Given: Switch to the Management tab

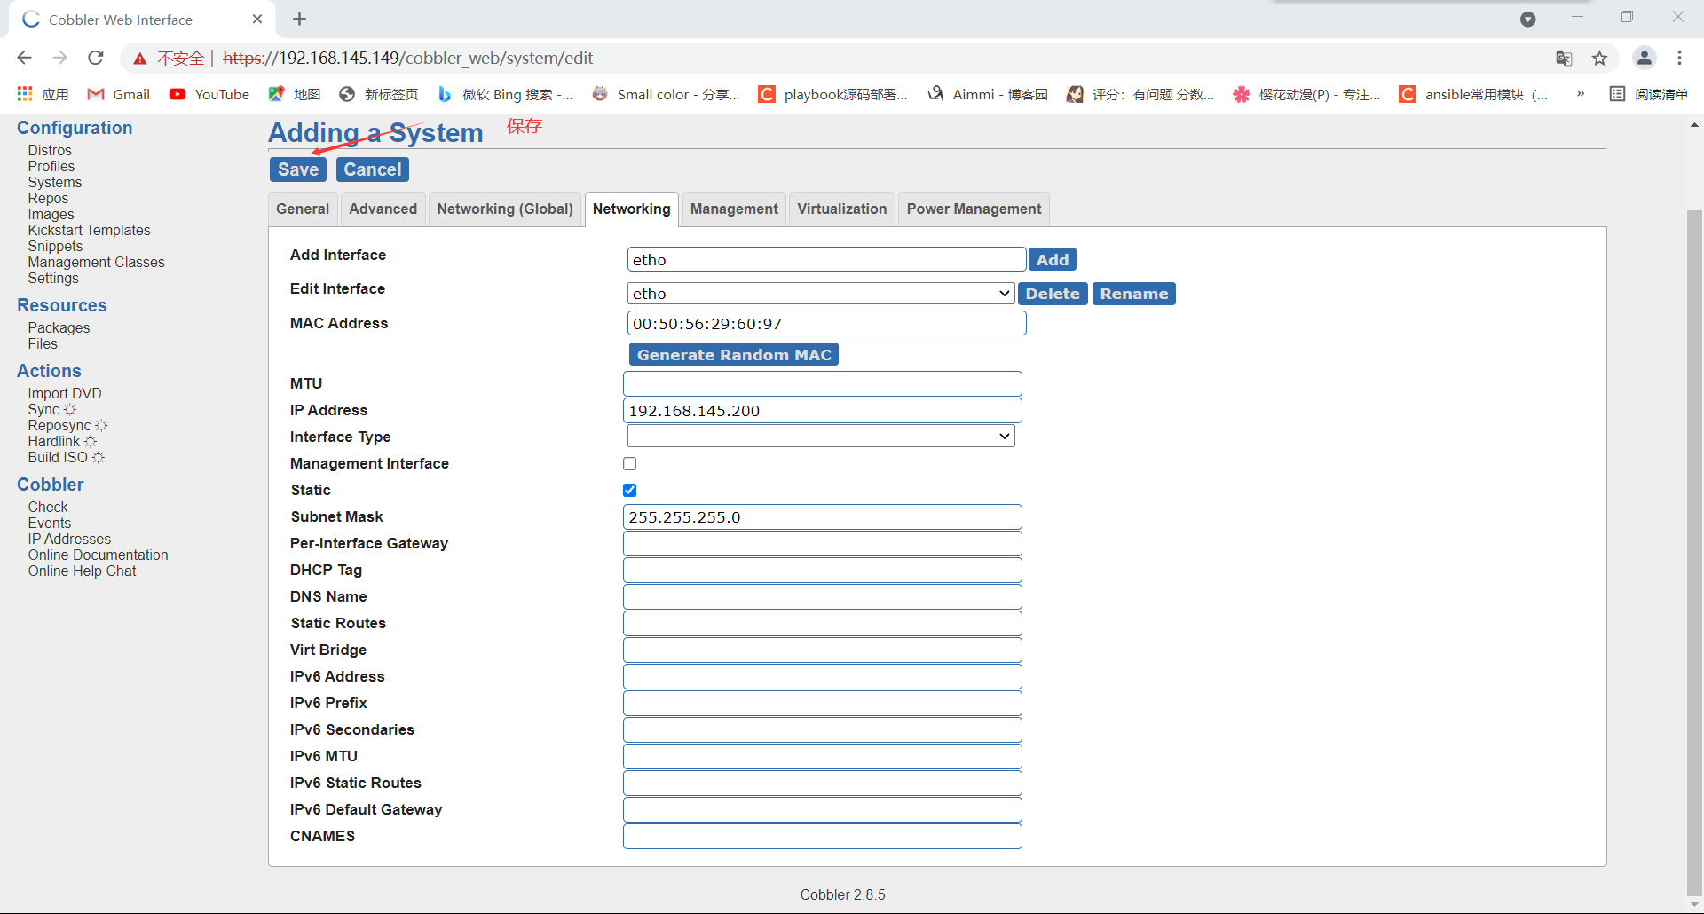Looking at the screenshot, I should click(734, 209).
